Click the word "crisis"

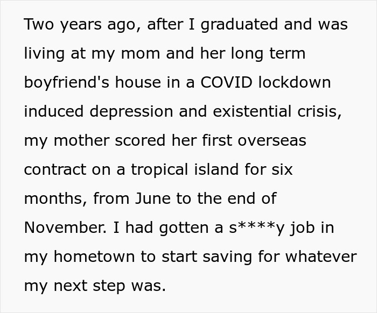pos(319,112)
